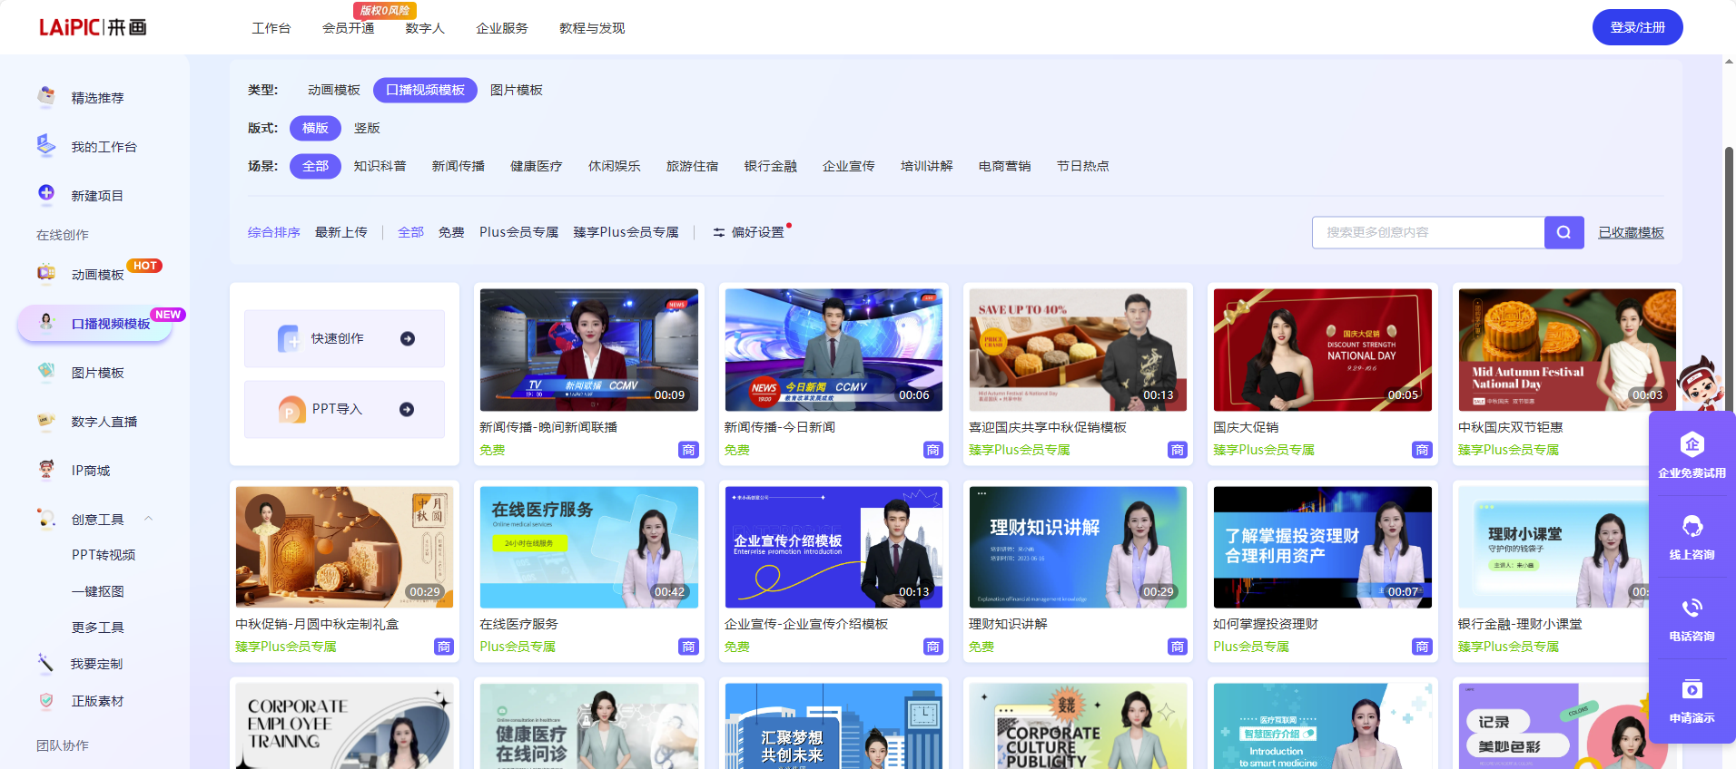The height and width of the screenshot is (769, 1736).
Task: Switch type to 图片模板
Action: pos(517,90)
